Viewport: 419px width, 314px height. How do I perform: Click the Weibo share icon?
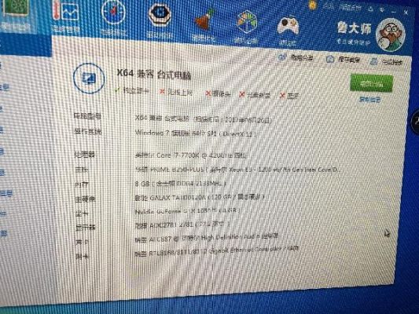point(281,57)
